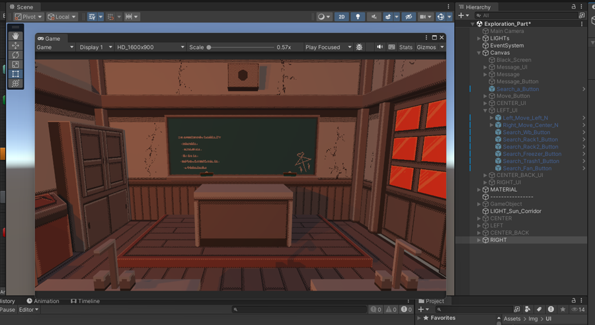595x325 pixels.
Task: Click the Scale tool icon
Action: [x=15, y=65]
